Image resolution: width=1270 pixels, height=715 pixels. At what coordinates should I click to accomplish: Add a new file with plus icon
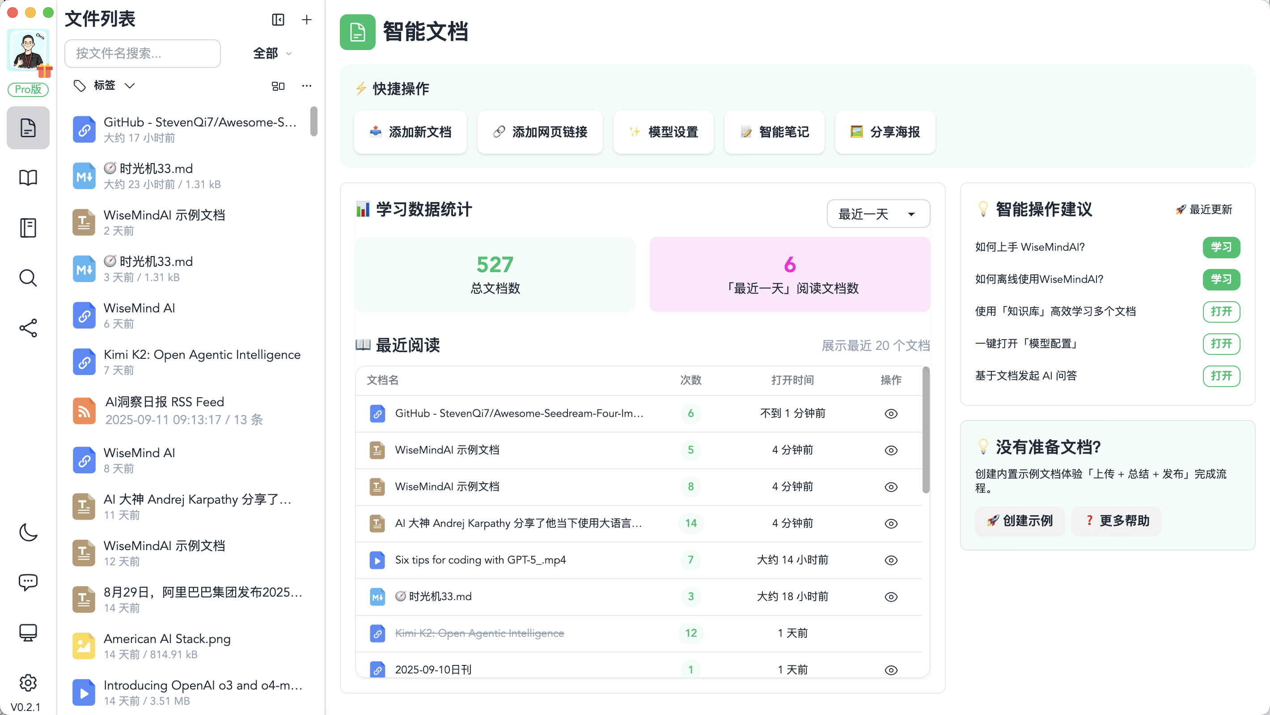click(307, 20)
